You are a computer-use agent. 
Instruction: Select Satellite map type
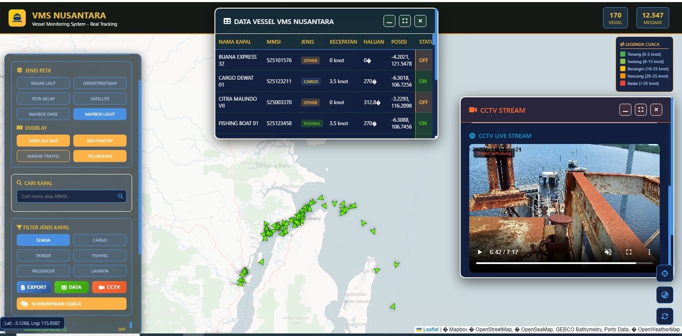100,99
